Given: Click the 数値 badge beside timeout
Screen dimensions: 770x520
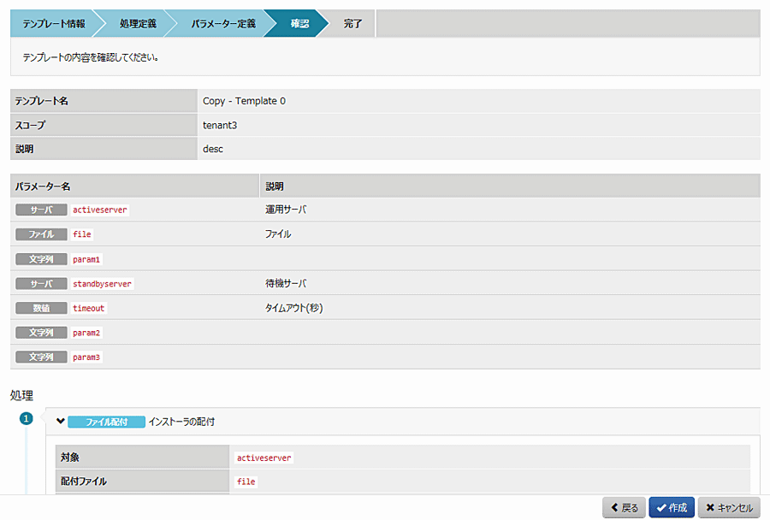Looking at the screenshot, I should coord(41,308).
